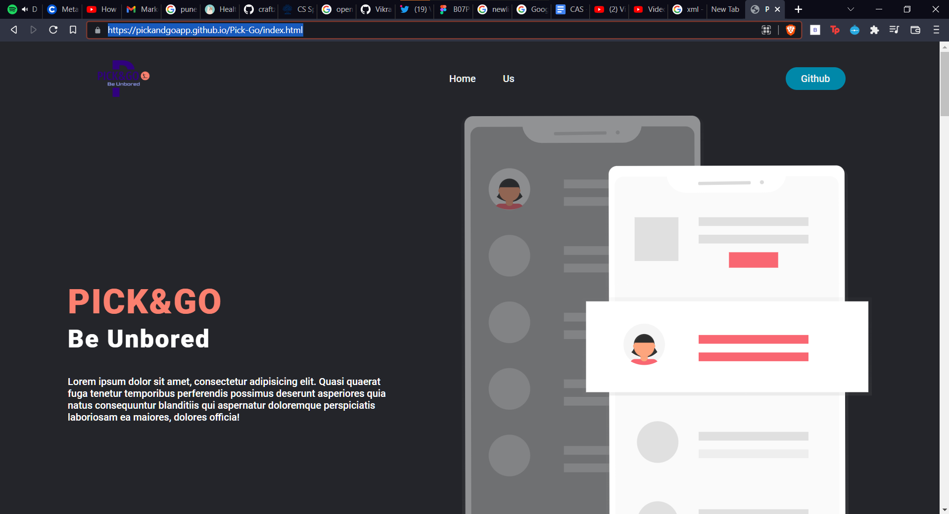The width and height of the screenshot is (949, 514).
Task: Click the Home navigation link
Action: coord(462,79)
